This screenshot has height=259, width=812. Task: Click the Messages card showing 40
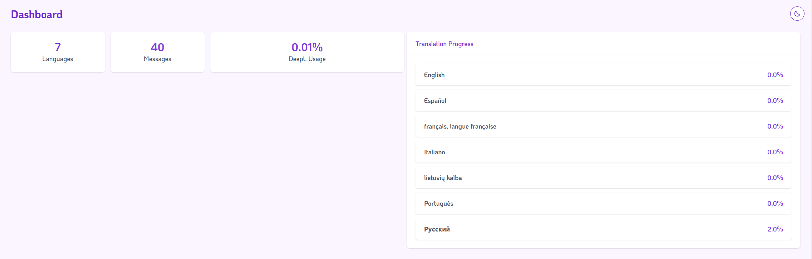click(157, 52)
